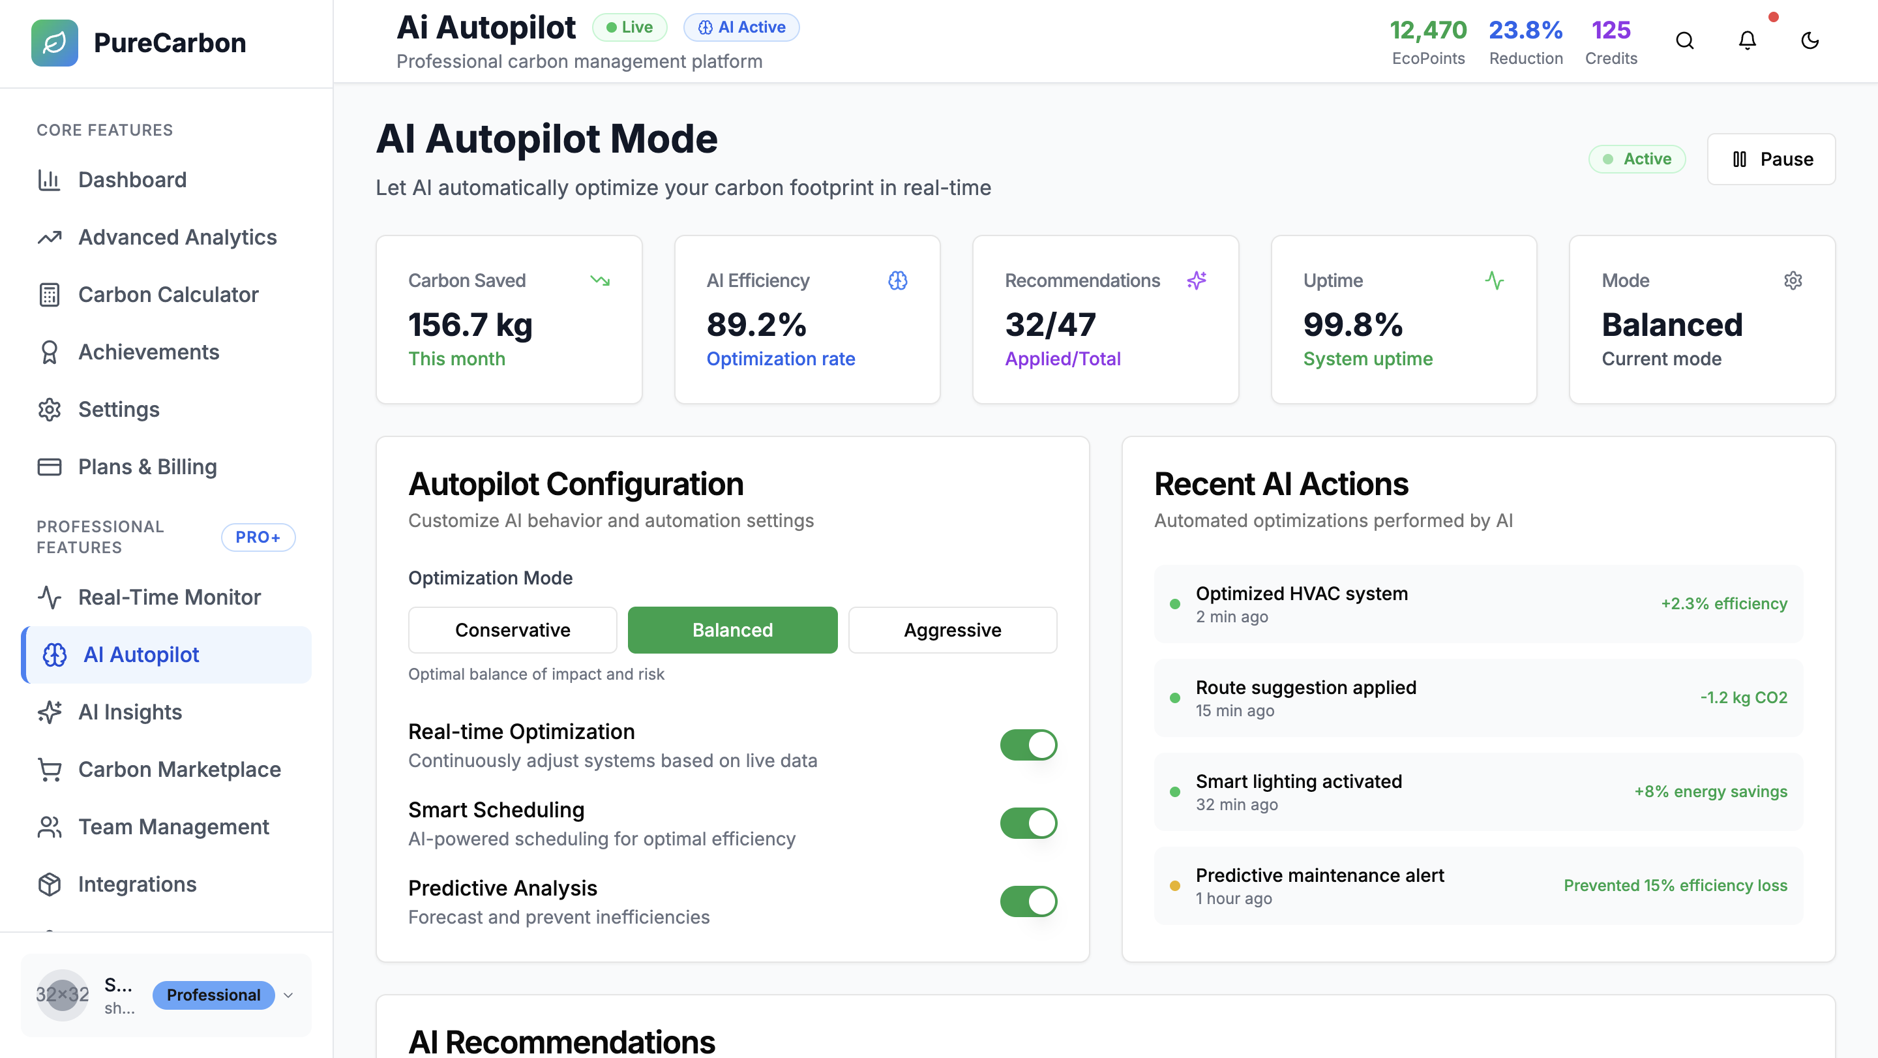Viewport: 1878px width, 1058px height.
Task: Open Carbon Marketplace in sidebar
Action: [179, 769]
